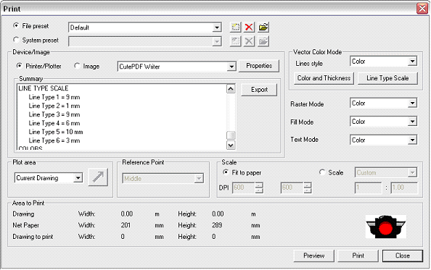Click the plot area pick arrow button

click(98, 177)
